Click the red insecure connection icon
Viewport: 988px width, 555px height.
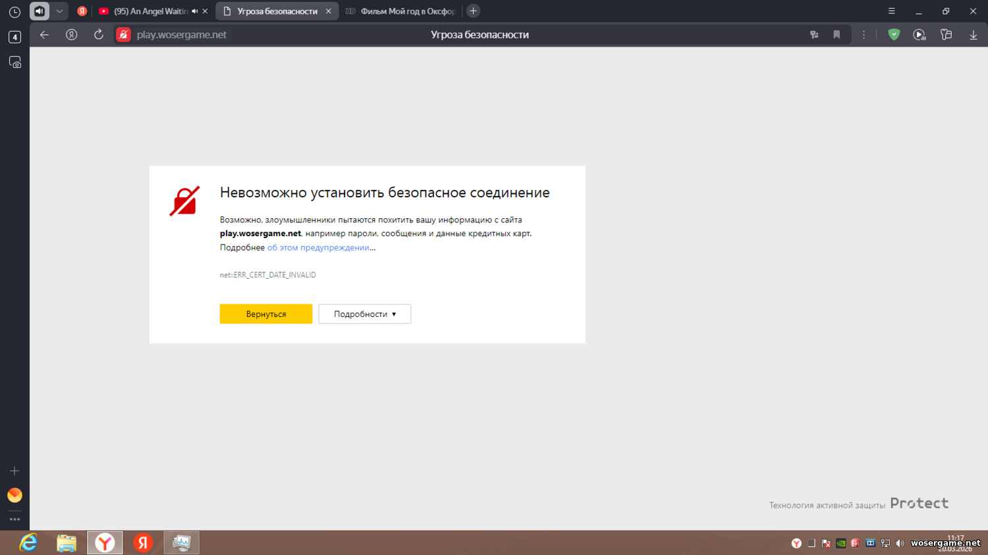[x=123, y=35]
